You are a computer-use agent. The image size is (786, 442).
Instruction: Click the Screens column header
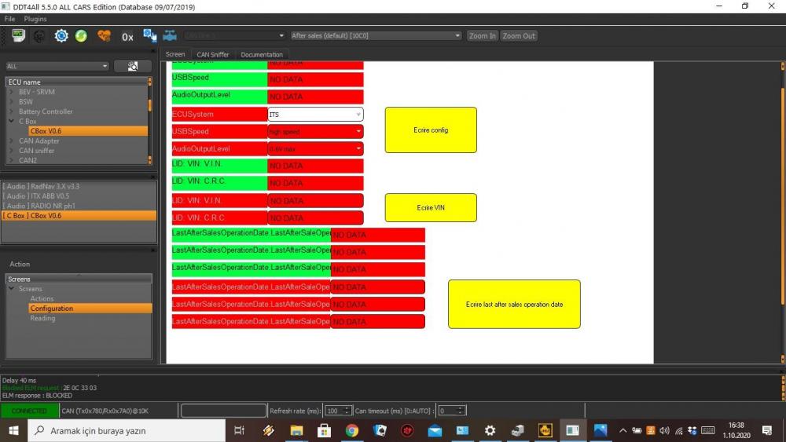point(79,279)
